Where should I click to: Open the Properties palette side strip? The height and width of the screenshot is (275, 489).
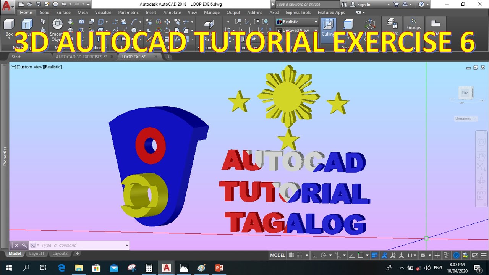point(5,157)
